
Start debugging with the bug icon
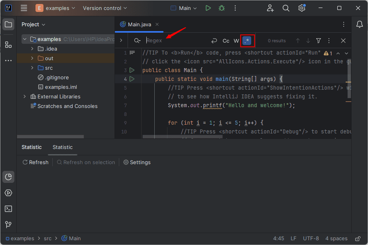click(222, 8)
